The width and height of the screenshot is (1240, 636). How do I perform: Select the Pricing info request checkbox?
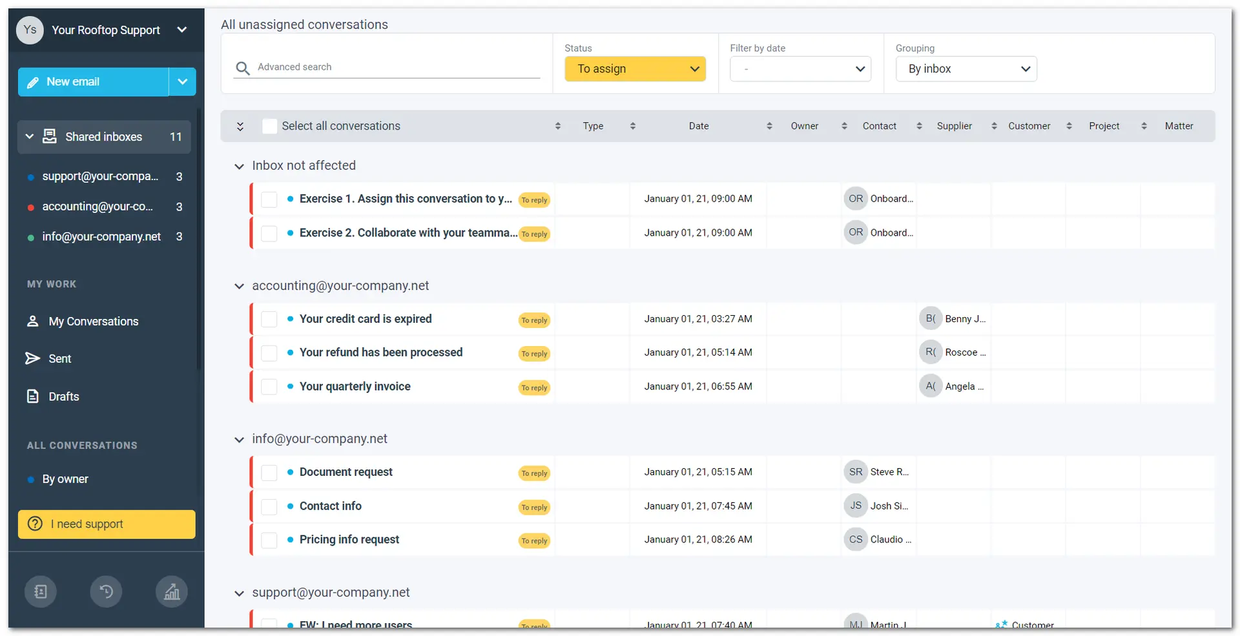click(x=269, y=540)
